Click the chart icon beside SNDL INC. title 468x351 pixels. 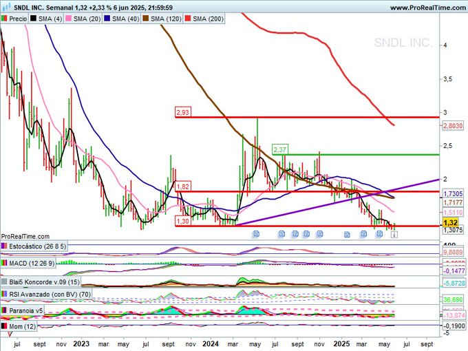[6, 7]
